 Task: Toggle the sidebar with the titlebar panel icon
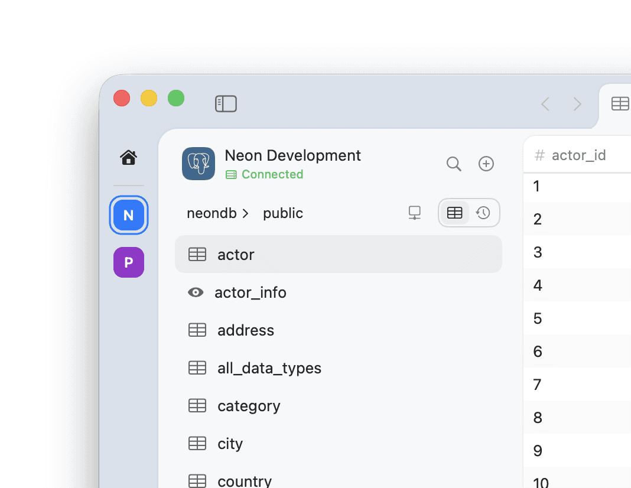226,103
